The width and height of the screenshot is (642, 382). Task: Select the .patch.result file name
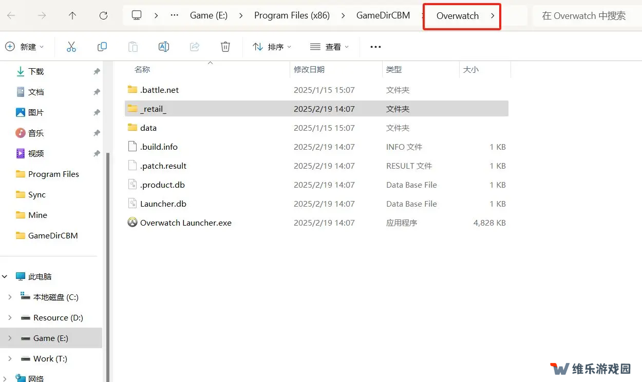point(163,166)
